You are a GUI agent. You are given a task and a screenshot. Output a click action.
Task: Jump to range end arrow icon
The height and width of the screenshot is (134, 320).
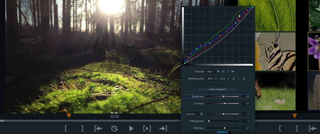(x=163, y=128)
